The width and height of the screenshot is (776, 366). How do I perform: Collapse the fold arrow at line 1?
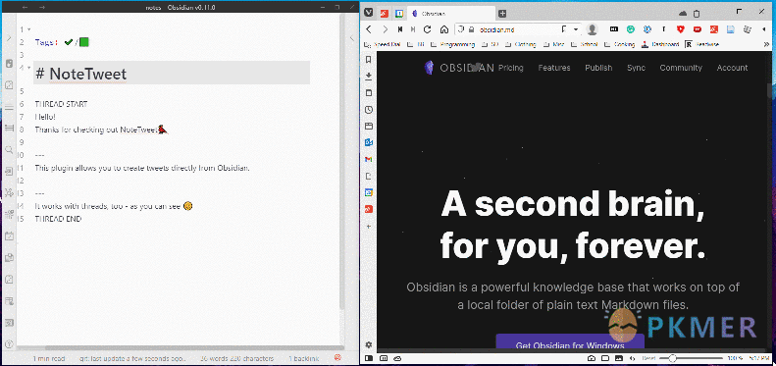[x=28, y=29]
